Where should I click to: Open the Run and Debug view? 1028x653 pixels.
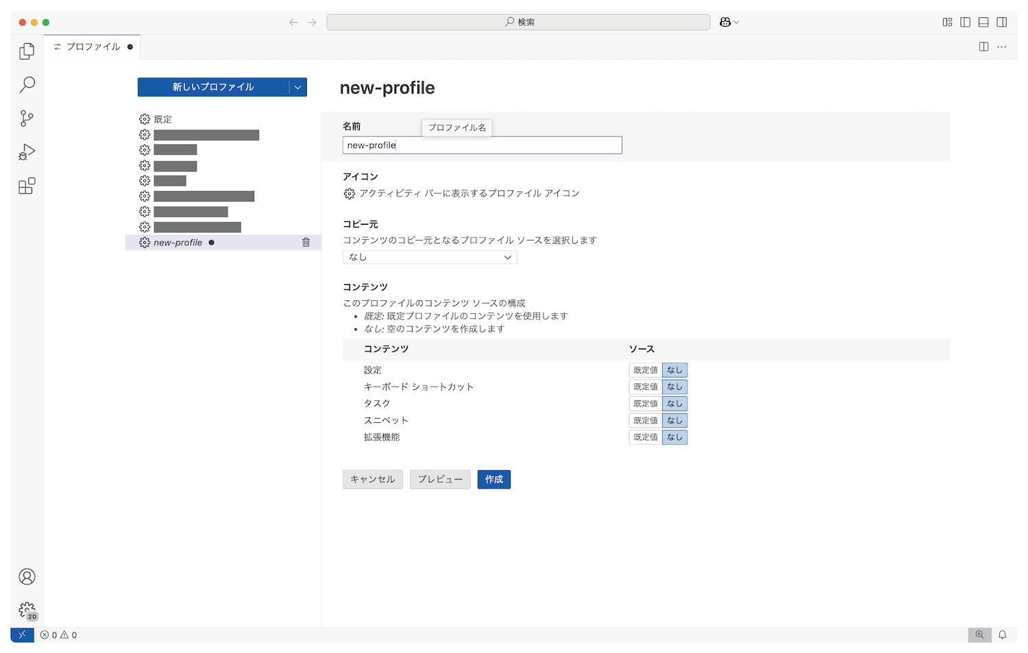pyautogui.click(x=27, y=152)
